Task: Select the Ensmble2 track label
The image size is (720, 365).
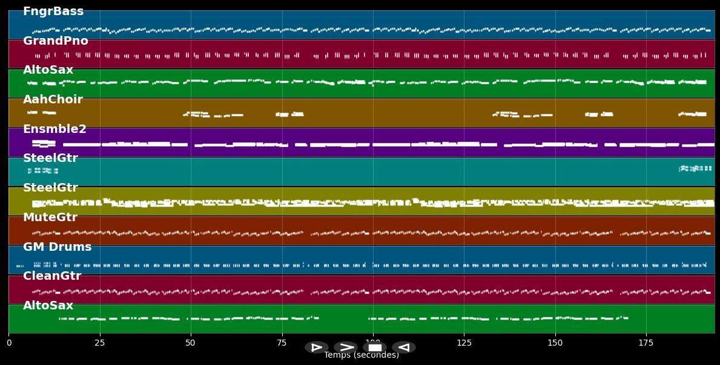Action: point(54,129)
